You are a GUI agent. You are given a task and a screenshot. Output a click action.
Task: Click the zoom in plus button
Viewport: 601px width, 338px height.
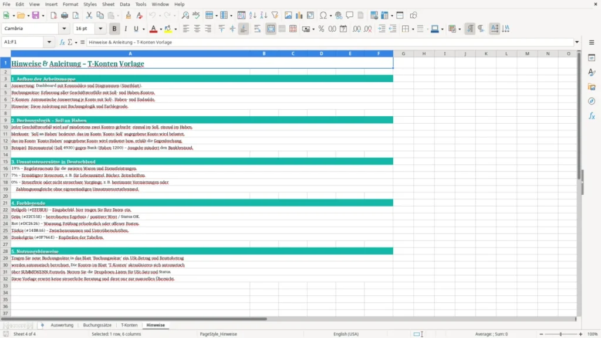point(580,334)
